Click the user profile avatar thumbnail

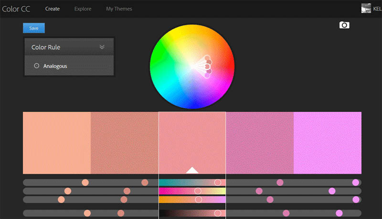point(366,9)
